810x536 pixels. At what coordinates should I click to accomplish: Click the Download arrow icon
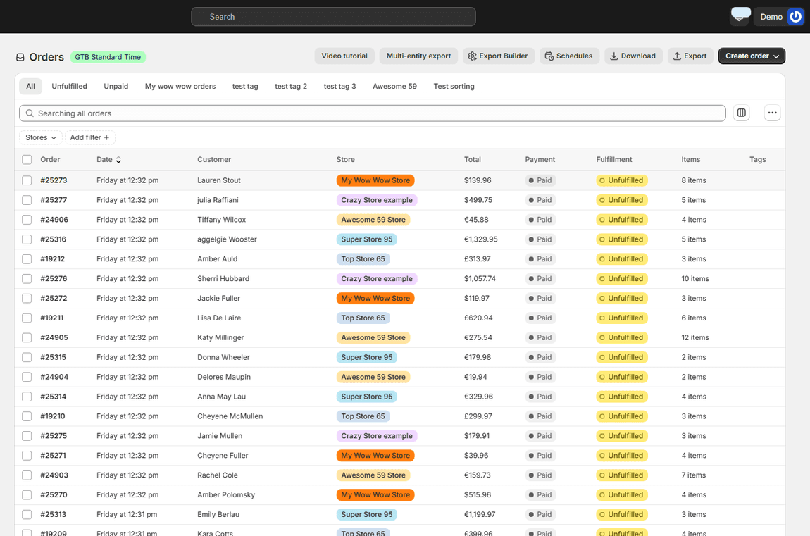[x=613, y=56]
